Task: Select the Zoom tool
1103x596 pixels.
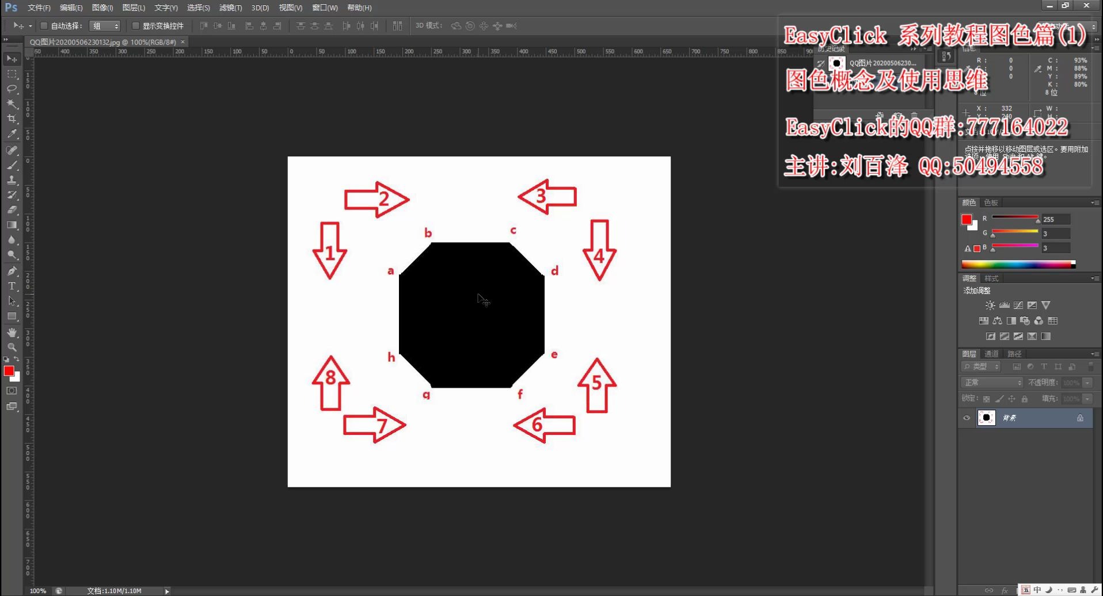Action: pyautogui.click(x=12, y=347)
